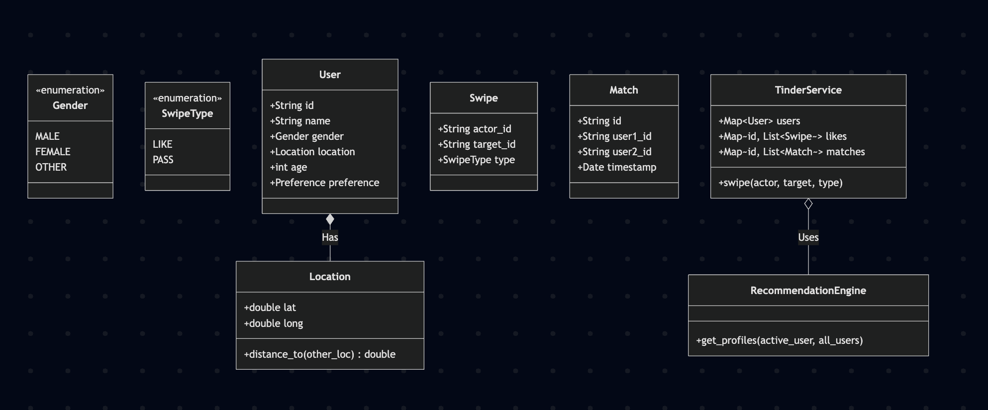
Task: Click the swipe(actor, target, type) method
Action: [x=780, y=183]
